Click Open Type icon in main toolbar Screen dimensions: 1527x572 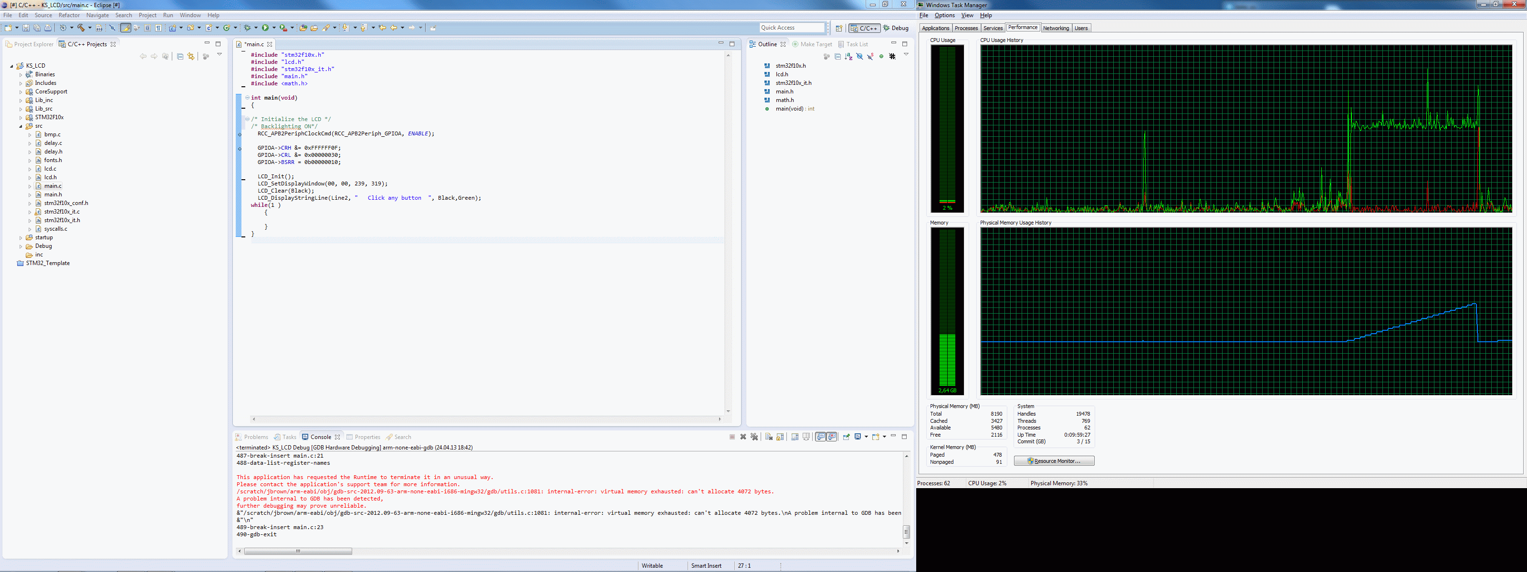point(303,28)
